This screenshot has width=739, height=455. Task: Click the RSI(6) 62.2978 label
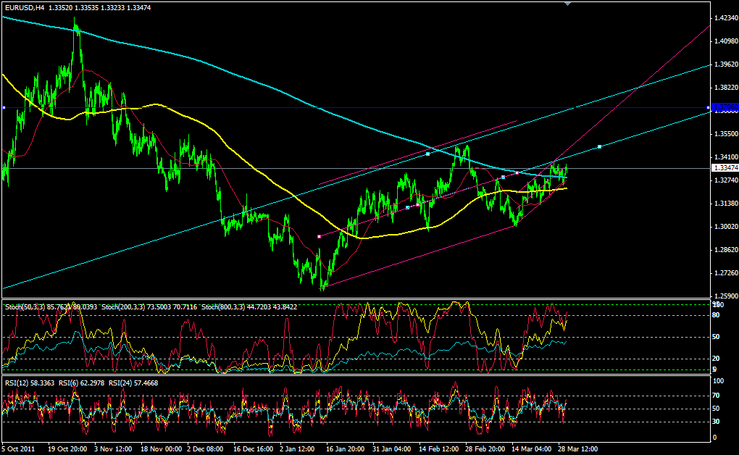tap(82, 383)
